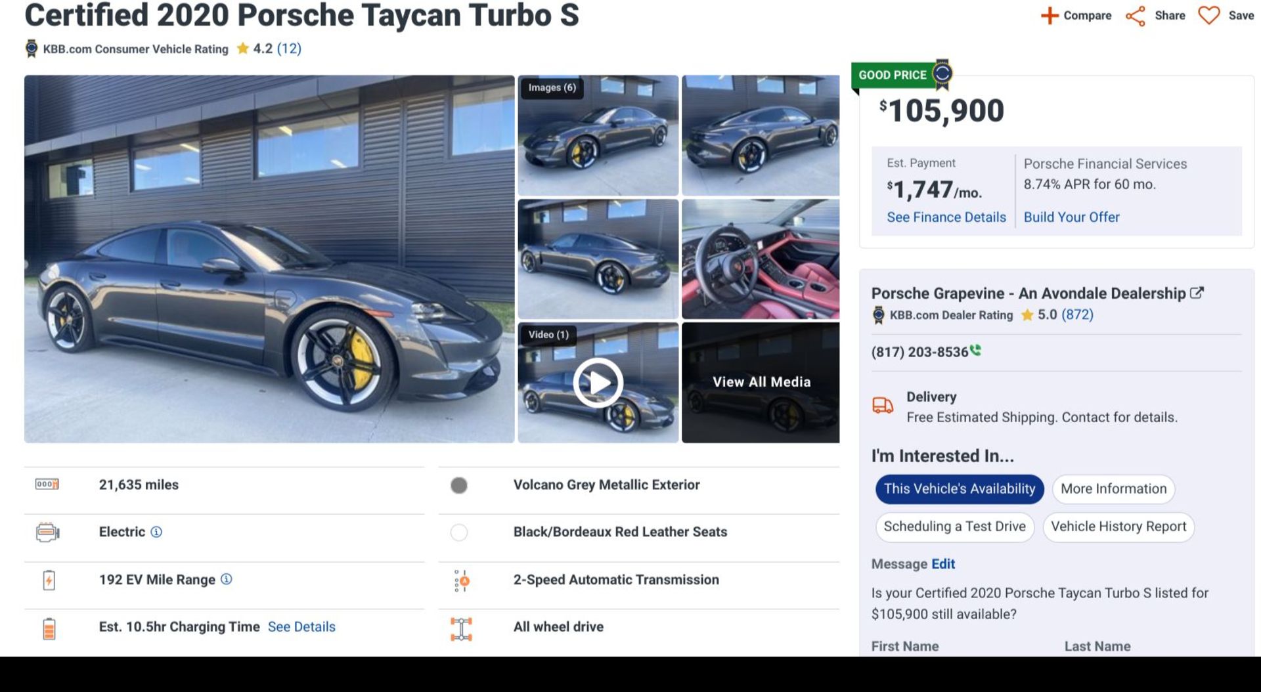
Task: Click the Save label
Action: pos(1241,16)
